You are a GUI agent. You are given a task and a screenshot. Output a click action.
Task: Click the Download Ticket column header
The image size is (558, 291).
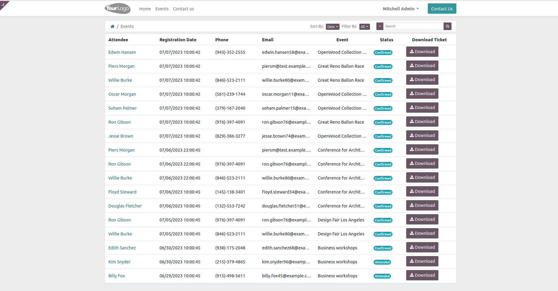click(x=429, y=40)
